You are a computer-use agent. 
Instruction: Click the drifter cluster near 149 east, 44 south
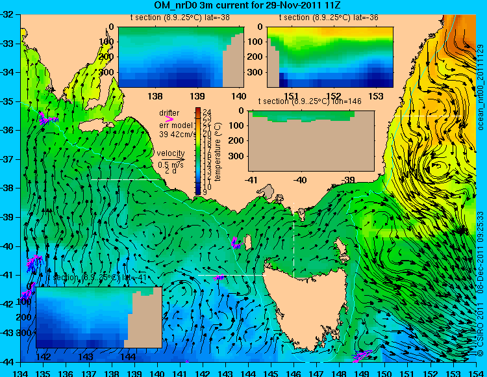coord(362,356)
